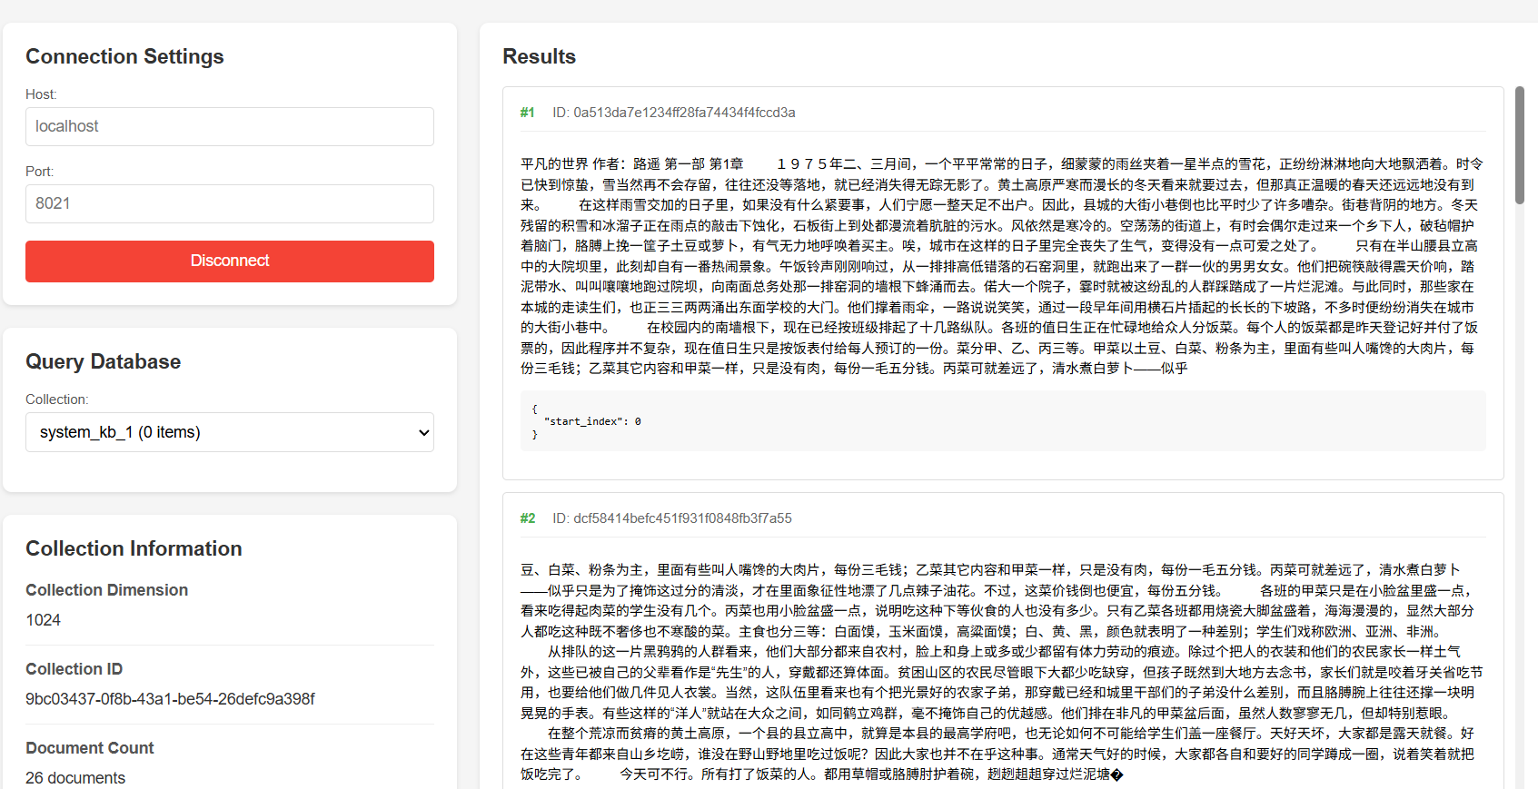The image size is (1538, 789).
Task: Click the Collection Dimension value 1024
Action: tap(43, 620)
